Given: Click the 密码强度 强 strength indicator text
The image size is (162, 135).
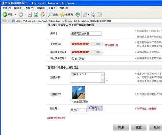Looking at the screenshot, I should (111, 45).
